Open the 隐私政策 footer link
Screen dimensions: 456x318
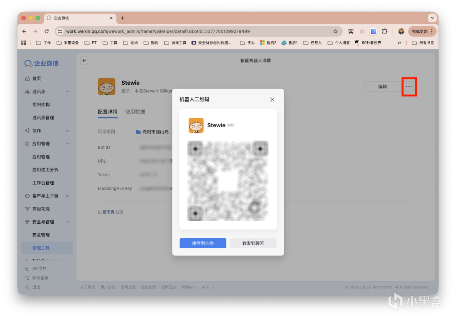(148, 287)
